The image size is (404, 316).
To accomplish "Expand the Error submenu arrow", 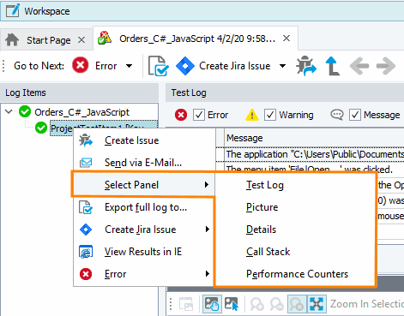I will (x=207, y=274).
